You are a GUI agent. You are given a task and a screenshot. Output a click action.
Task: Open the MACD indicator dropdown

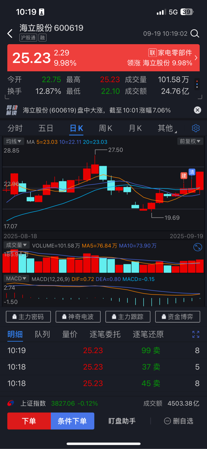click(x=16, y=279)
